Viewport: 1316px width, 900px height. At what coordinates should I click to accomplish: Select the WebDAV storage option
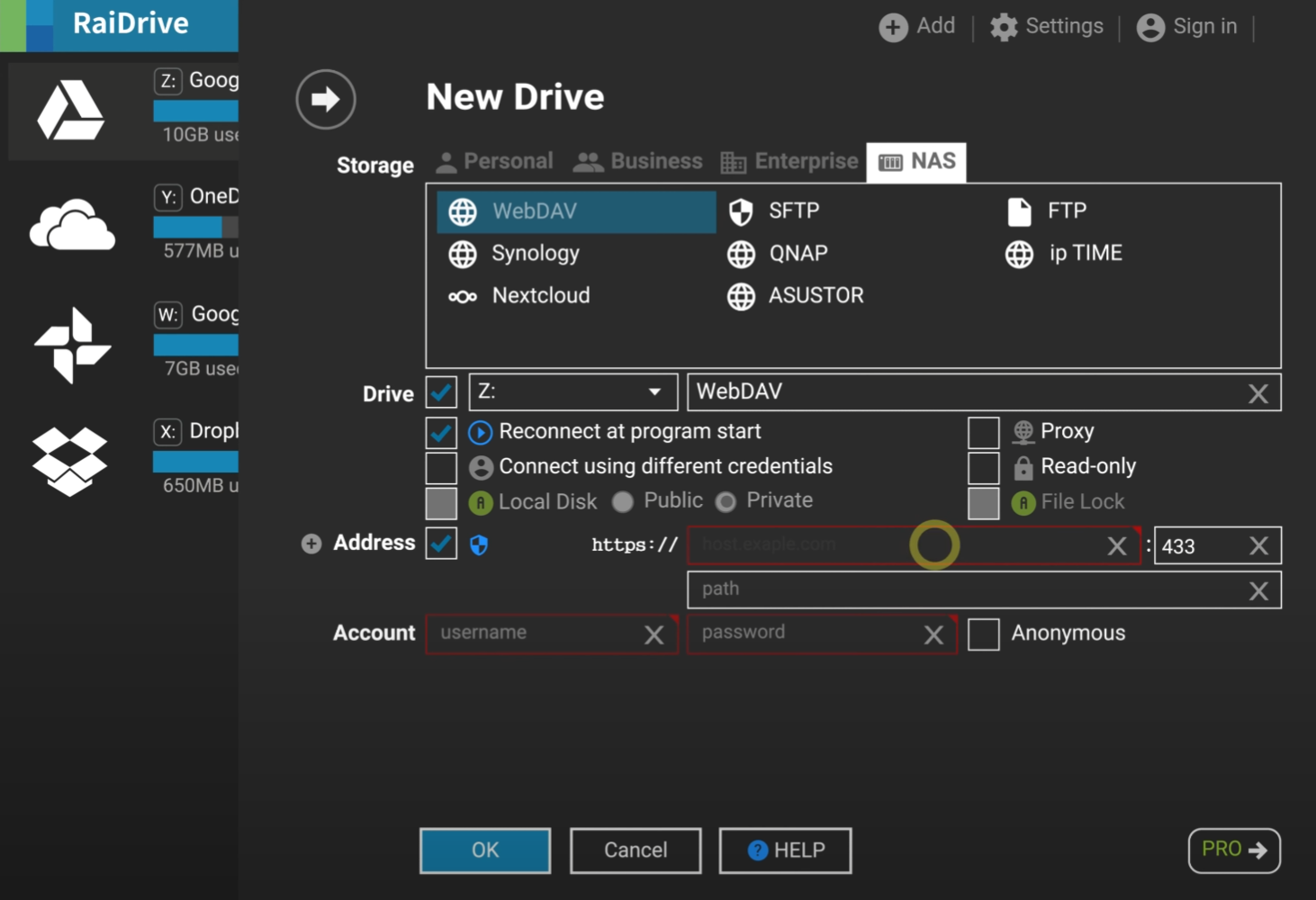(576, 211)
